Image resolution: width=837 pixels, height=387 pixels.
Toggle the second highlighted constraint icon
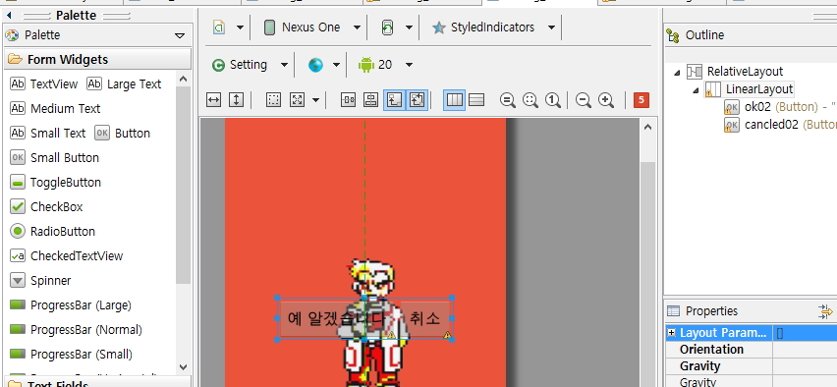(417, 100)
